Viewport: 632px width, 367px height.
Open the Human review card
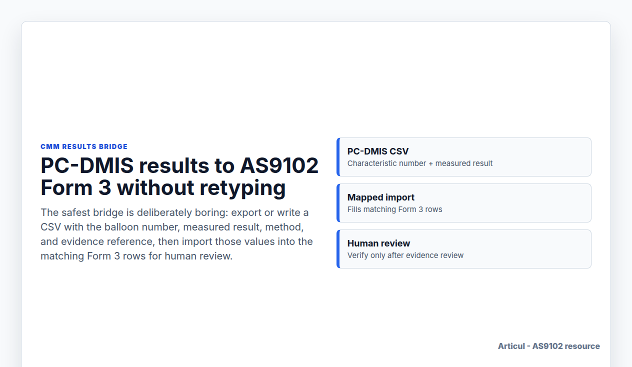point(464,249)
